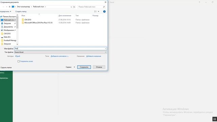Select the CM 2010 folder row name
Viewport: 217px width, 122px height.
pyautogui.click(x=28, y=20)
